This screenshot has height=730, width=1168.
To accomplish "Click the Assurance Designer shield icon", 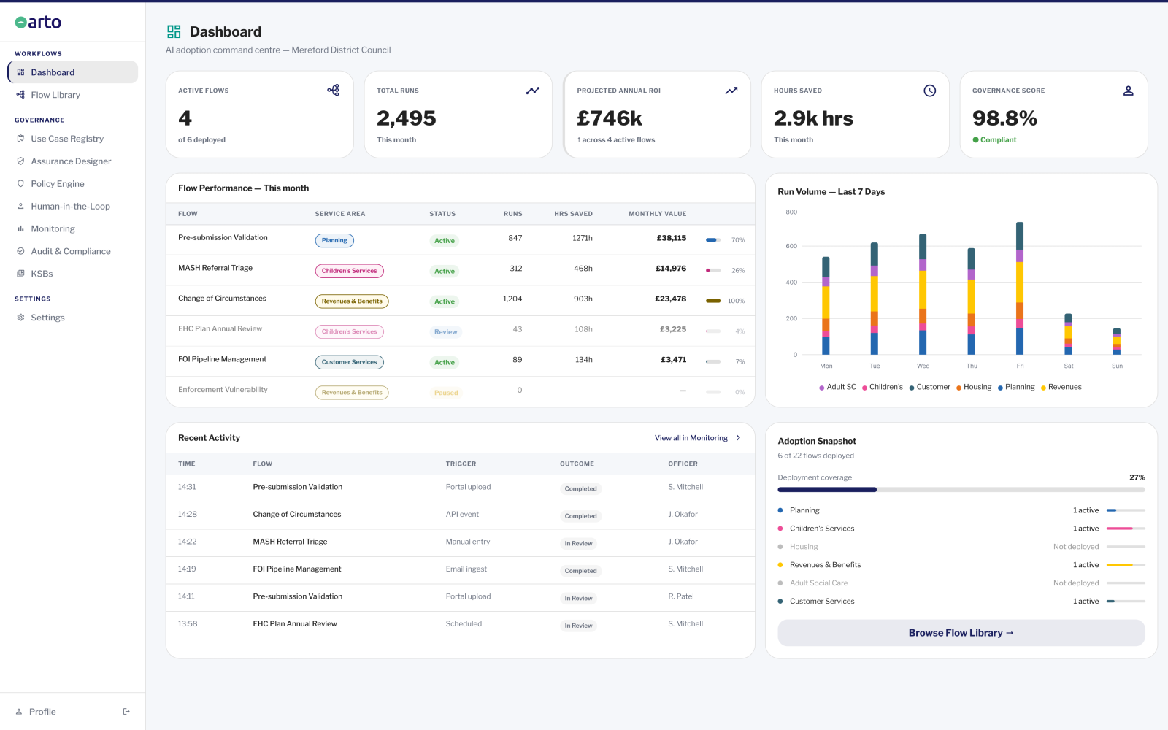I will click(20, 161).
